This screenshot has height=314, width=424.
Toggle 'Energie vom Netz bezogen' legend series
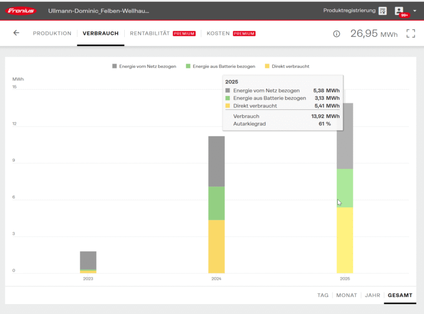[144, 66]
